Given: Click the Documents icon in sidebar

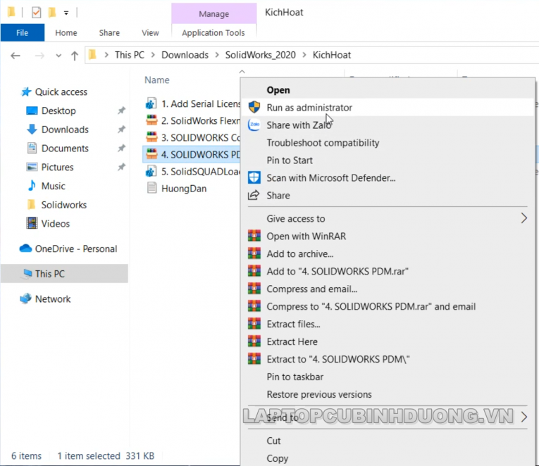Looking at the screenshot, I should (x=32, y=148).
